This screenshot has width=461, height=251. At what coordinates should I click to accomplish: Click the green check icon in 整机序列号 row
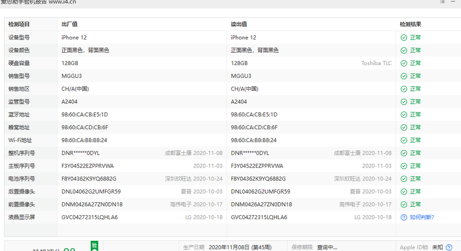[404, 153]
